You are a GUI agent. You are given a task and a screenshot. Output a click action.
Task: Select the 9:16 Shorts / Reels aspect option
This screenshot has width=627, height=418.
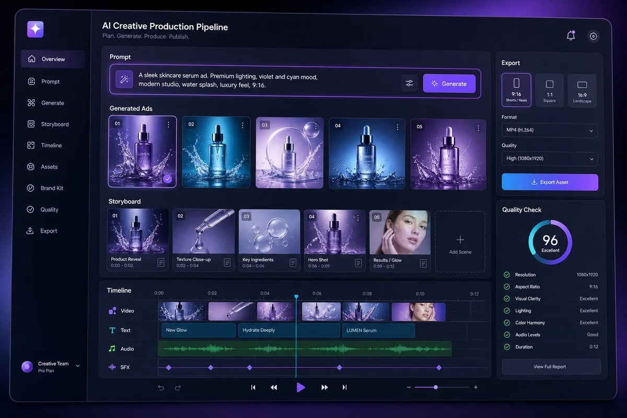[x=516, y=90]
